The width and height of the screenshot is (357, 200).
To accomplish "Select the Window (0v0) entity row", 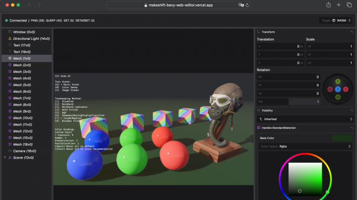I will (27, 32).
